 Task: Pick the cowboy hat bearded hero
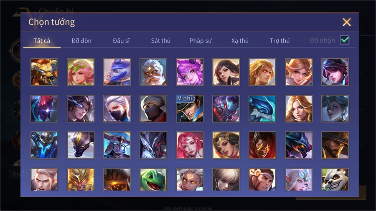point(335,145)
